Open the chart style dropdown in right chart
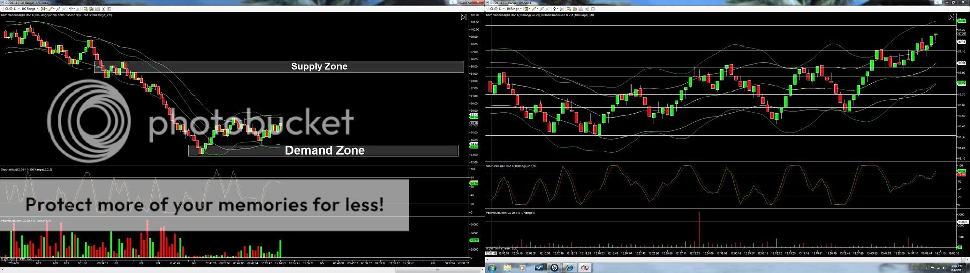The image size is (970, 273). 527,9
